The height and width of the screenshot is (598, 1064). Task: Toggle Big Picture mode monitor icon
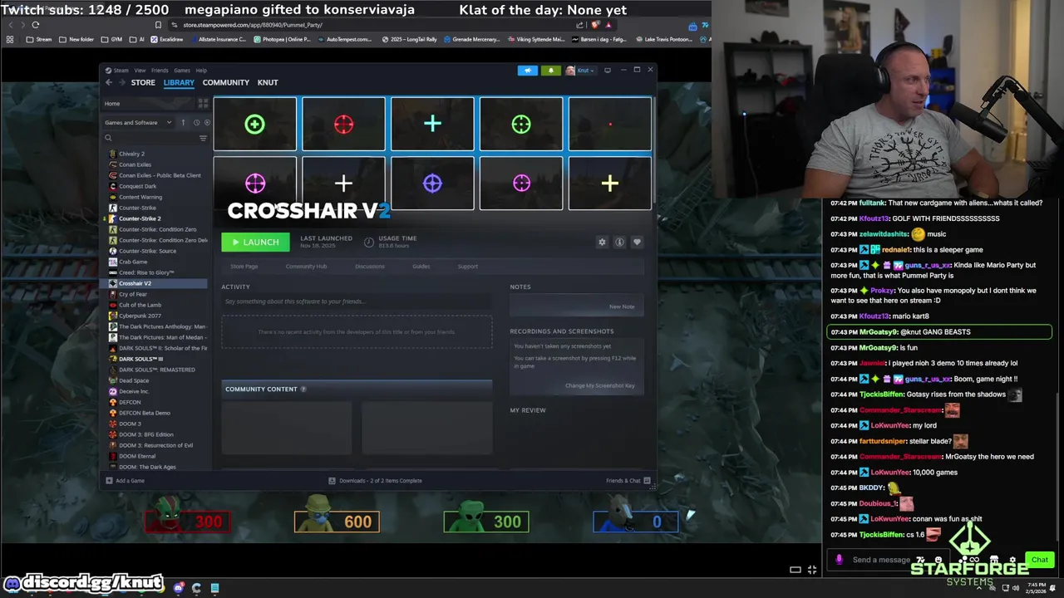[608, 70]
